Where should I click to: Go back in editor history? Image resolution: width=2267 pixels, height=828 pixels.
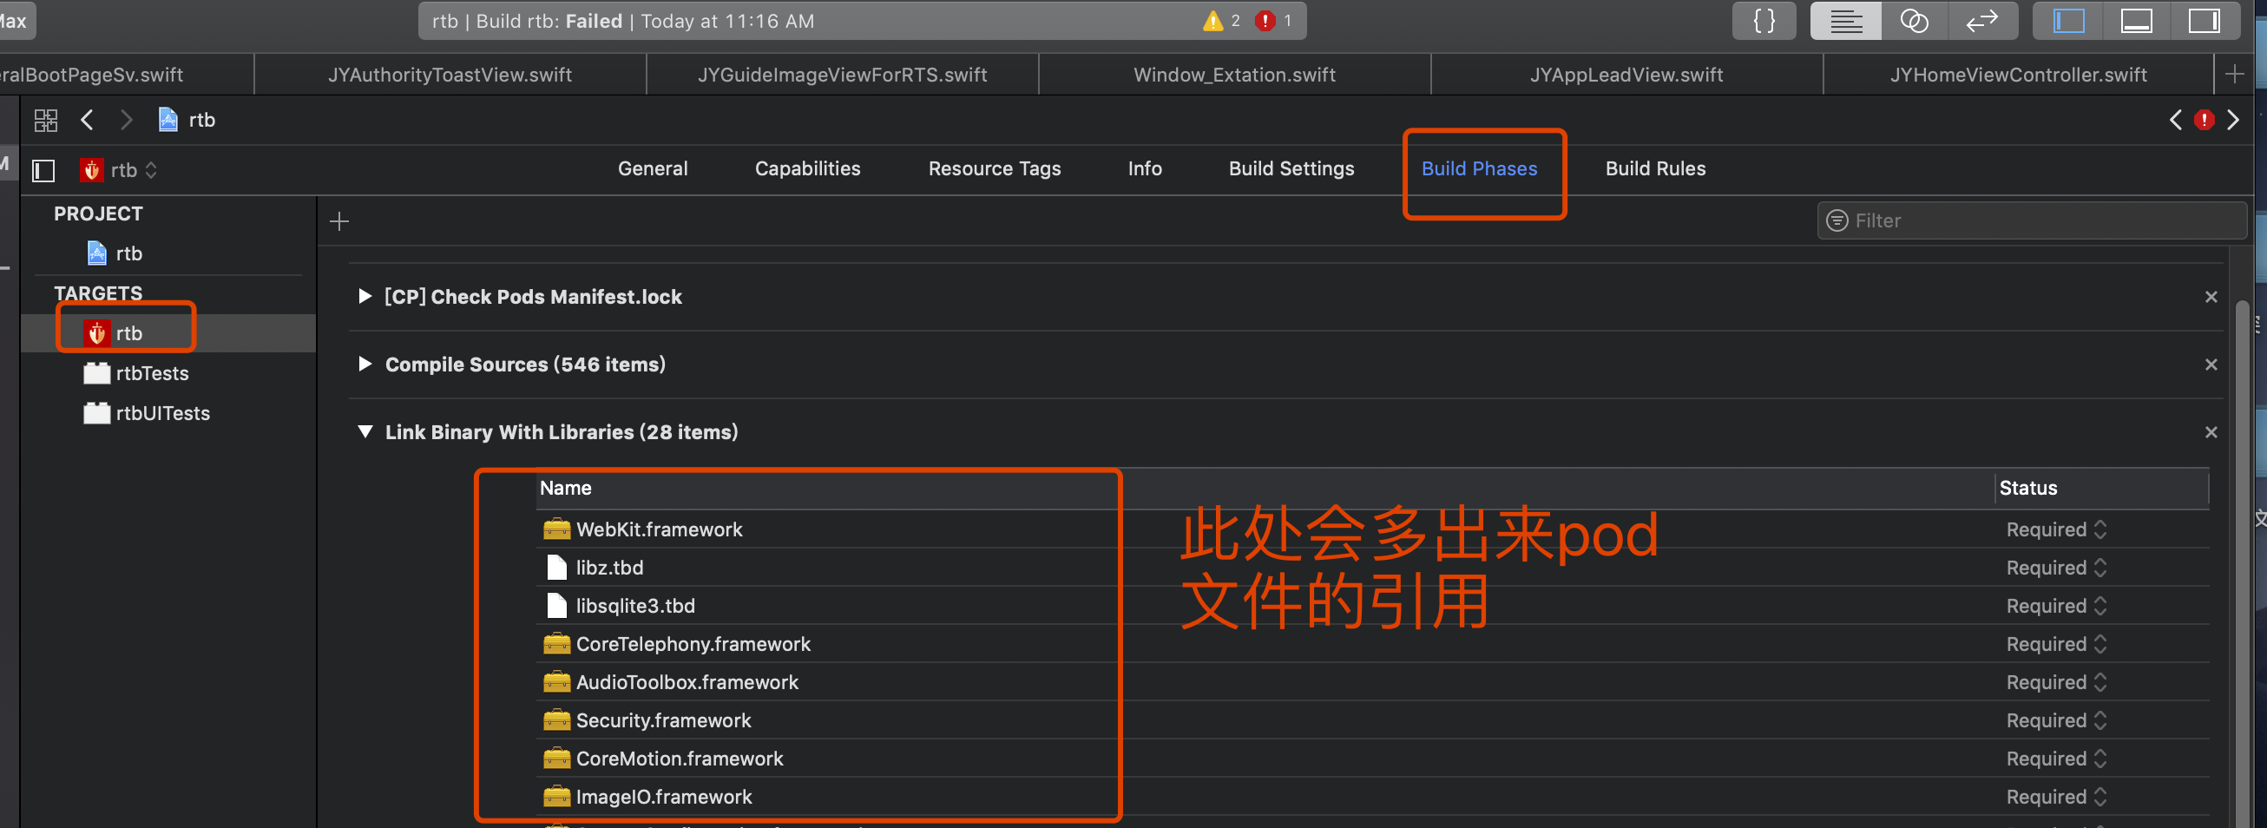coord(87,120)
